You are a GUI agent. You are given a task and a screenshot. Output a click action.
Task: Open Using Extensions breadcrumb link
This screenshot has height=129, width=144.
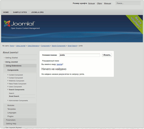[x=33, y=46]
